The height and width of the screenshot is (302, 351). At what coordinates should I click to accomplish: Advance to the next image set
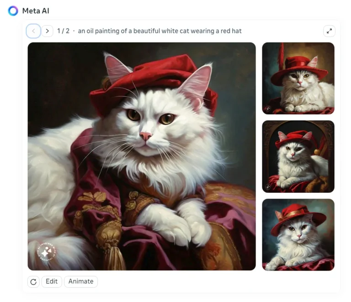click(47, 31)
